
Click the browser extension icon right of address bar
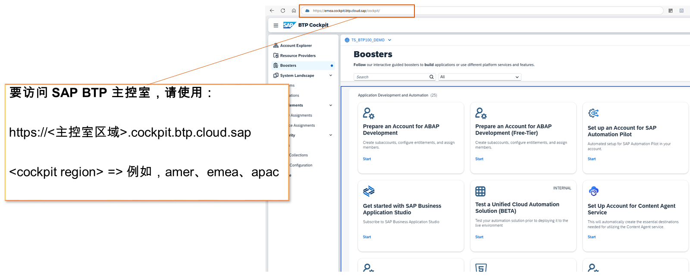[671, 11]
